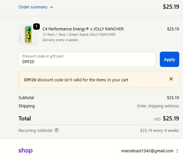The height and width of the screenshot is (157, 183).
Task: Open the account options three-dot menu
Action: (177, 151)
